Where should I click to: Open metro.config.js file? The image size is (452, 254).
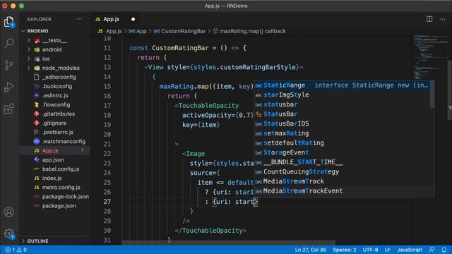(x=55, y=188)
